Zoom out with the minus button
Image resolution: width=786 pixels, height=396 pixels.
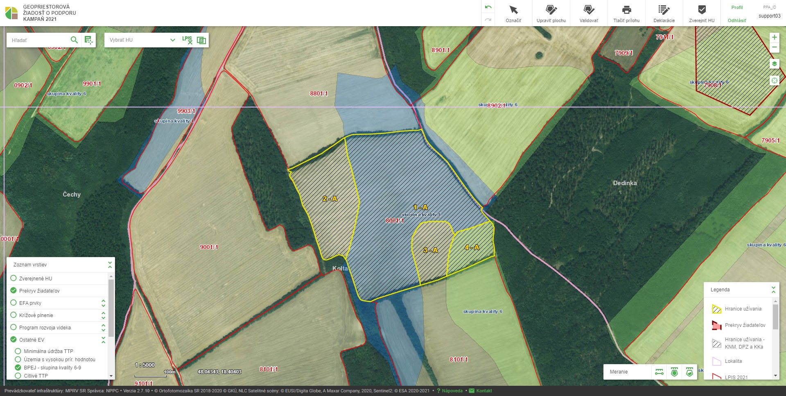click(x=774, y=47)
